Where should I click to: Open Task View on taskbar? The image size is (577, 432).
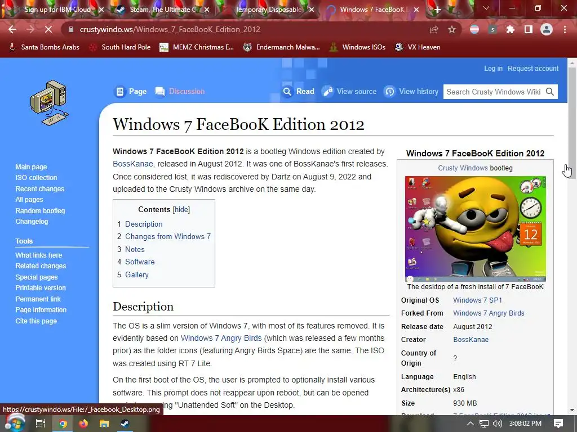coord(40,424)
